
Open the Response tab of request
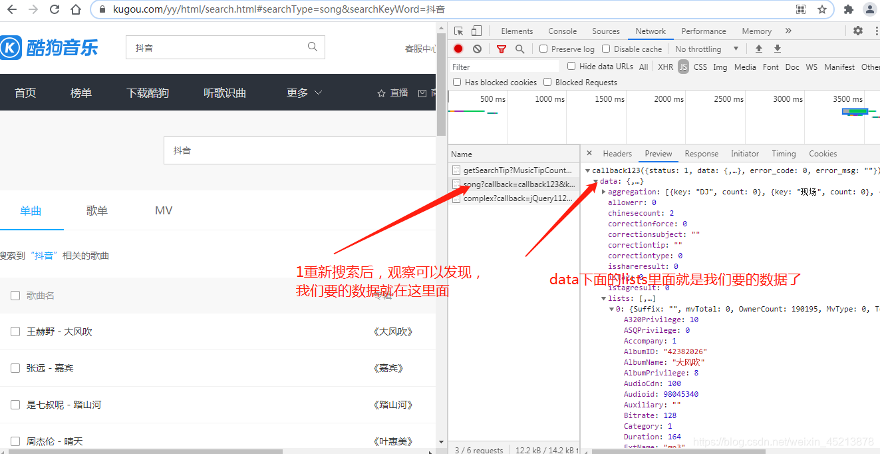pyautogui.click(x=702, y=153)
